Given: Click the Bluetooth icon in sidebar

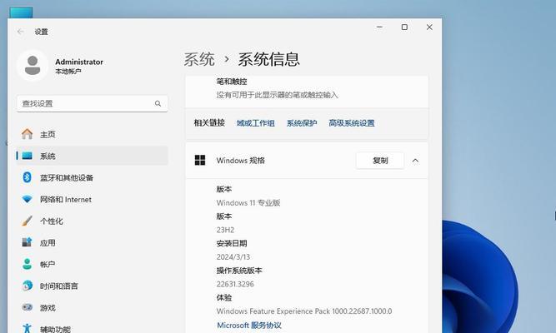Looking at the screenshot, I should click(x=27, y=177).
